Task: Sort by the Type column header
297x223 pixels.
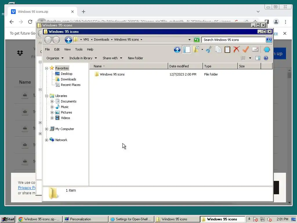Action: coord(220,66)
